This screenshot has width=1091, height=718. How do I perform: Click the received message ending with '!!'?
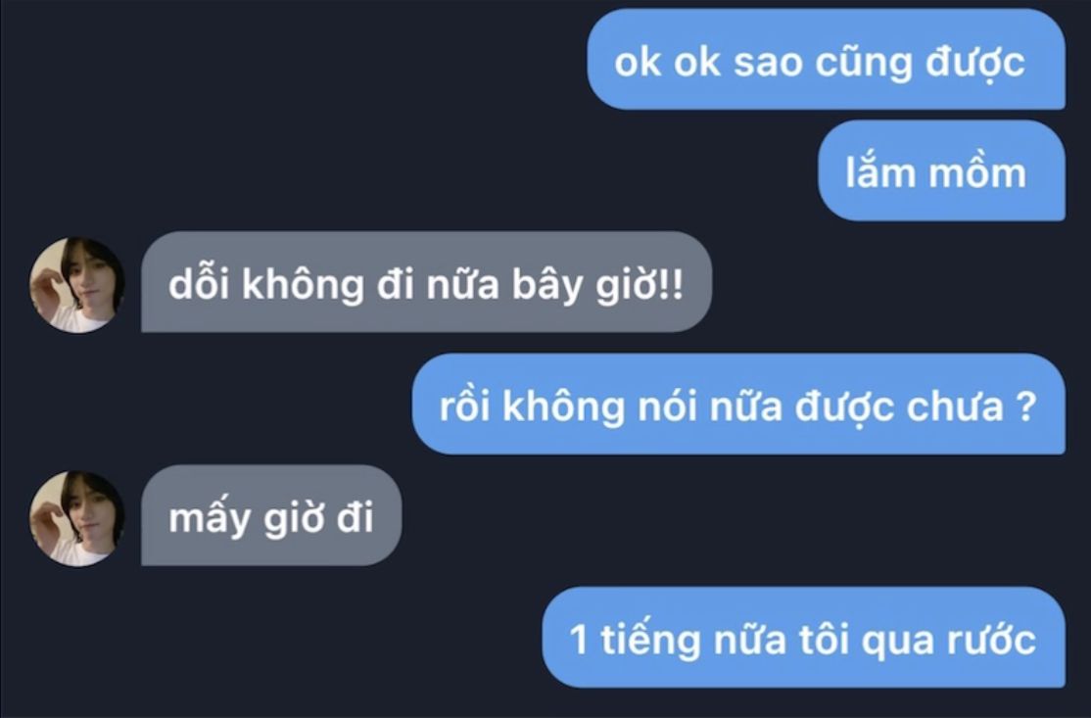[427, 282]
